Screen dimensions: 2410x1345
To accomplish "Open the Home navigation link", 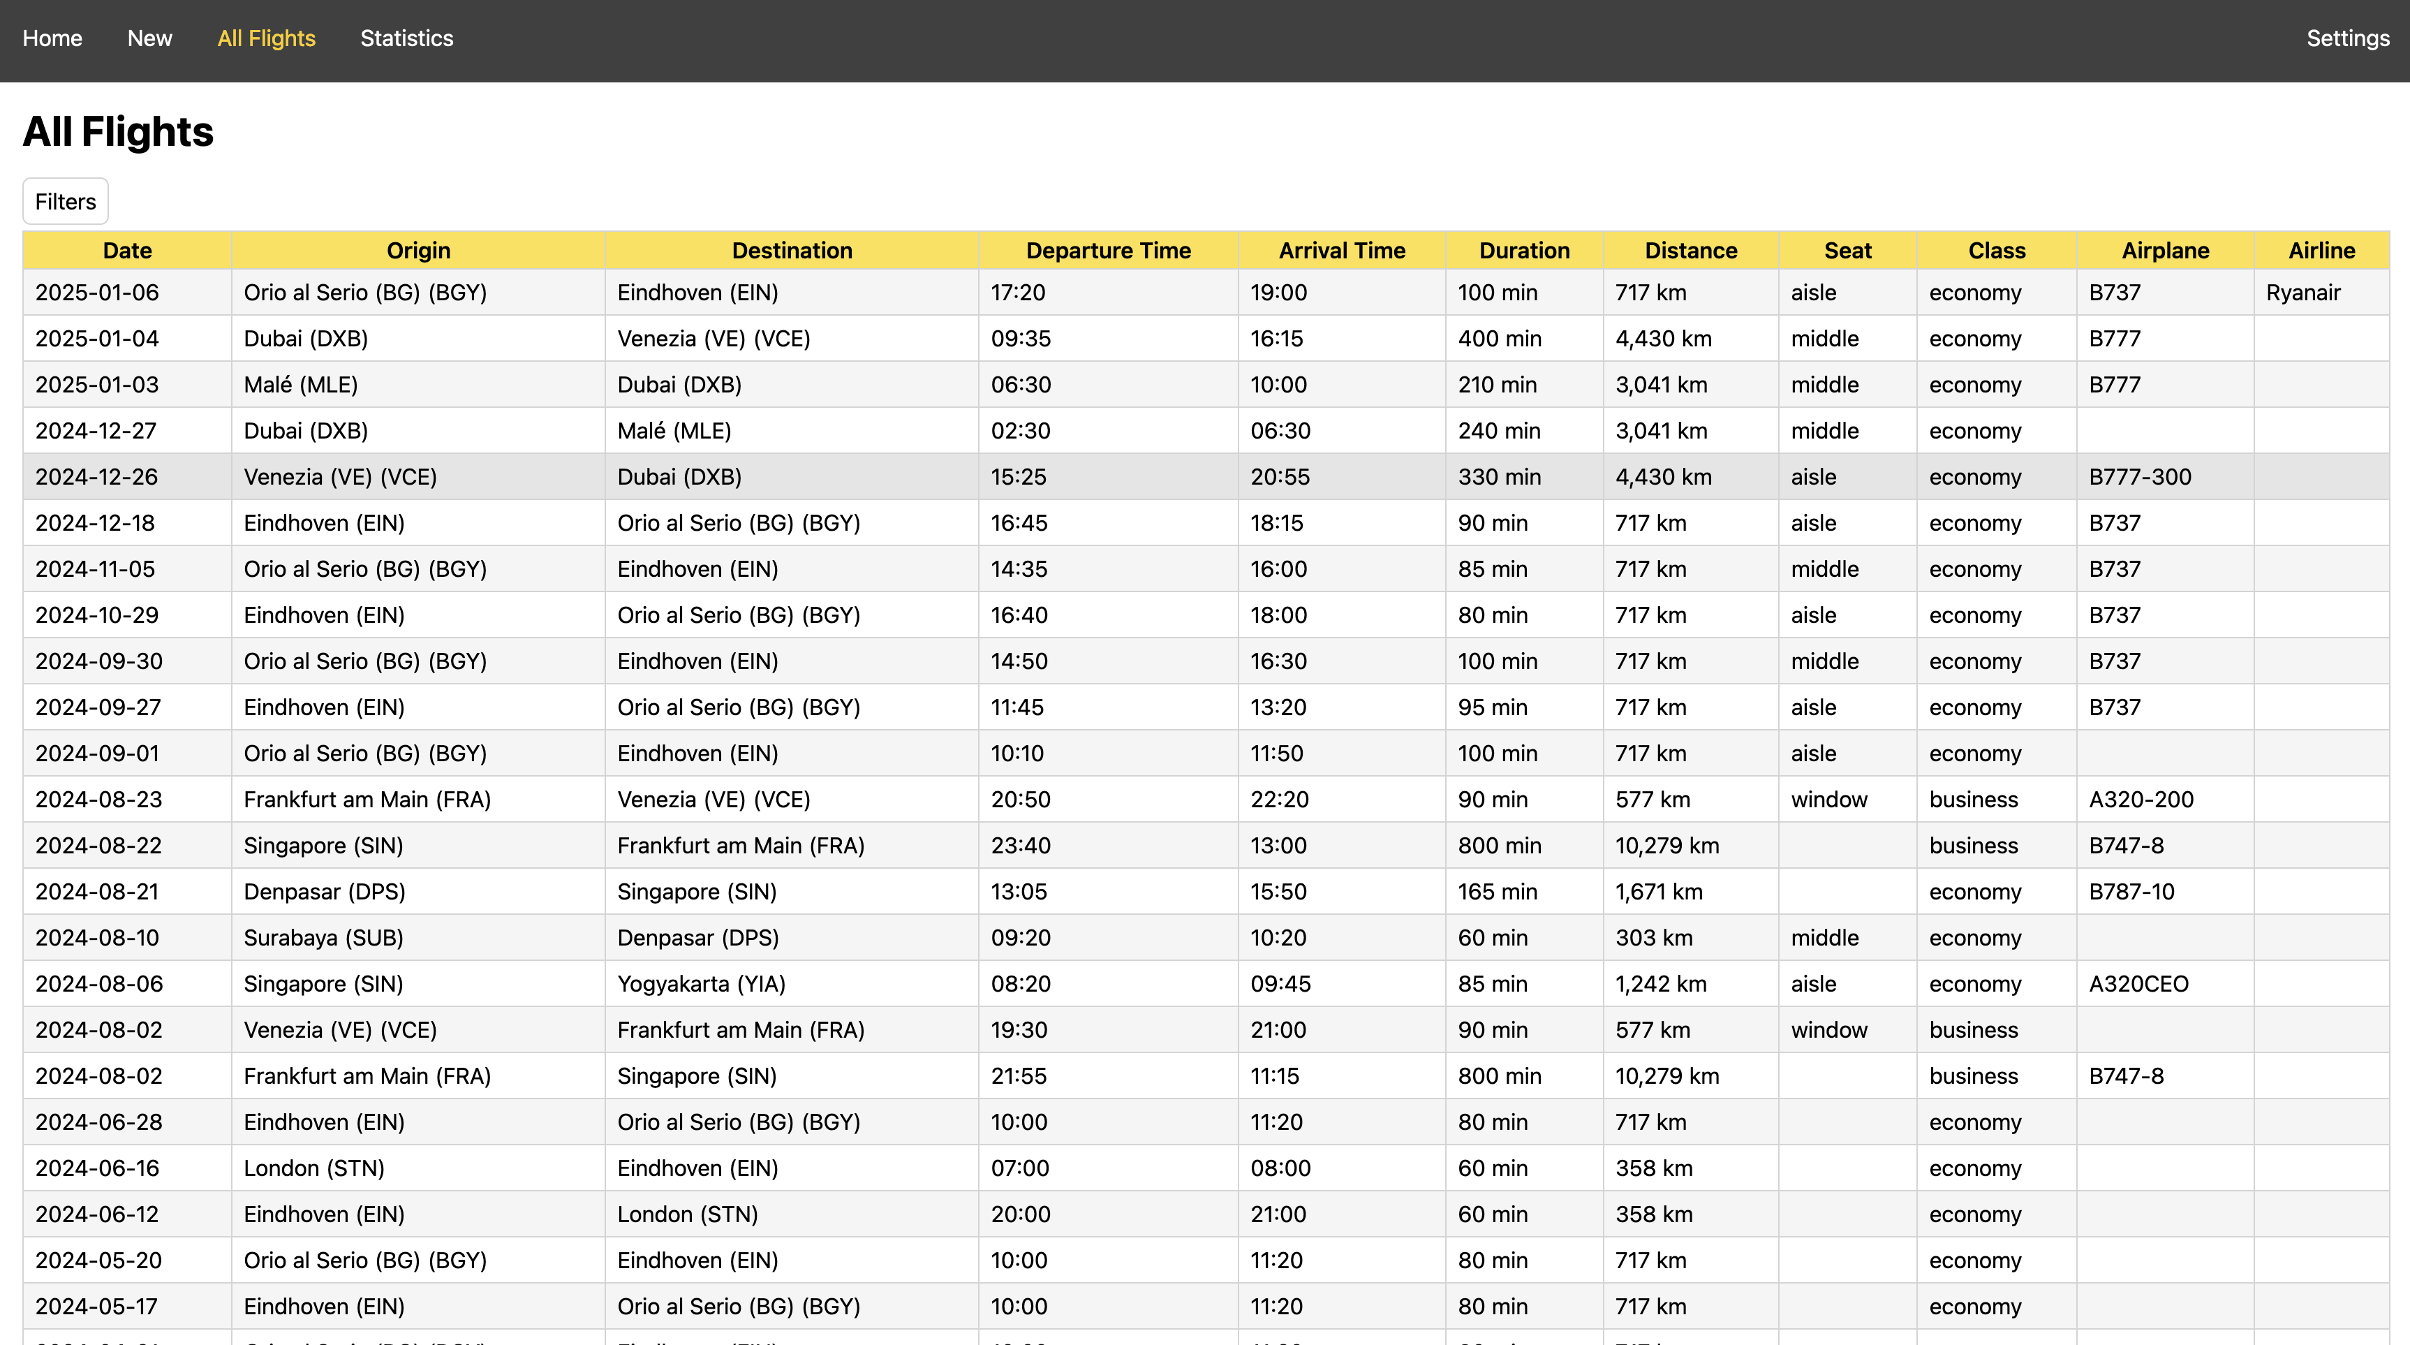I will coord(52,38).
